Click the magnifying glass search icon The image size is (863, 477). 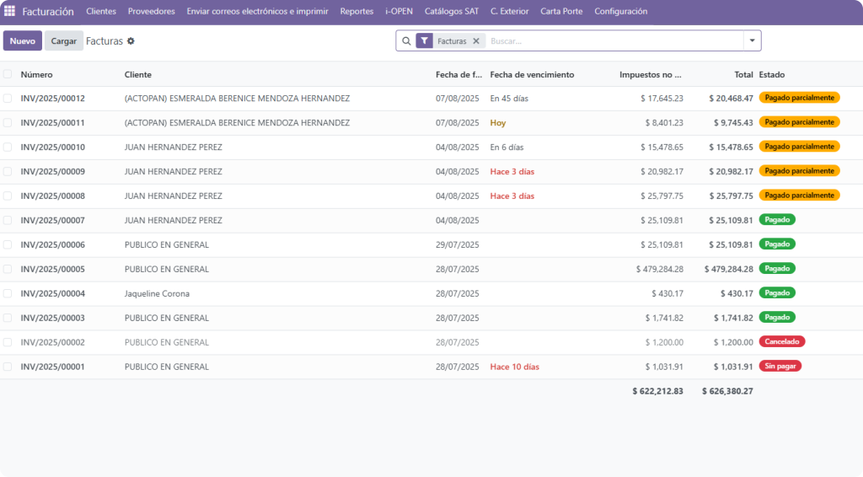pos(406,40)
